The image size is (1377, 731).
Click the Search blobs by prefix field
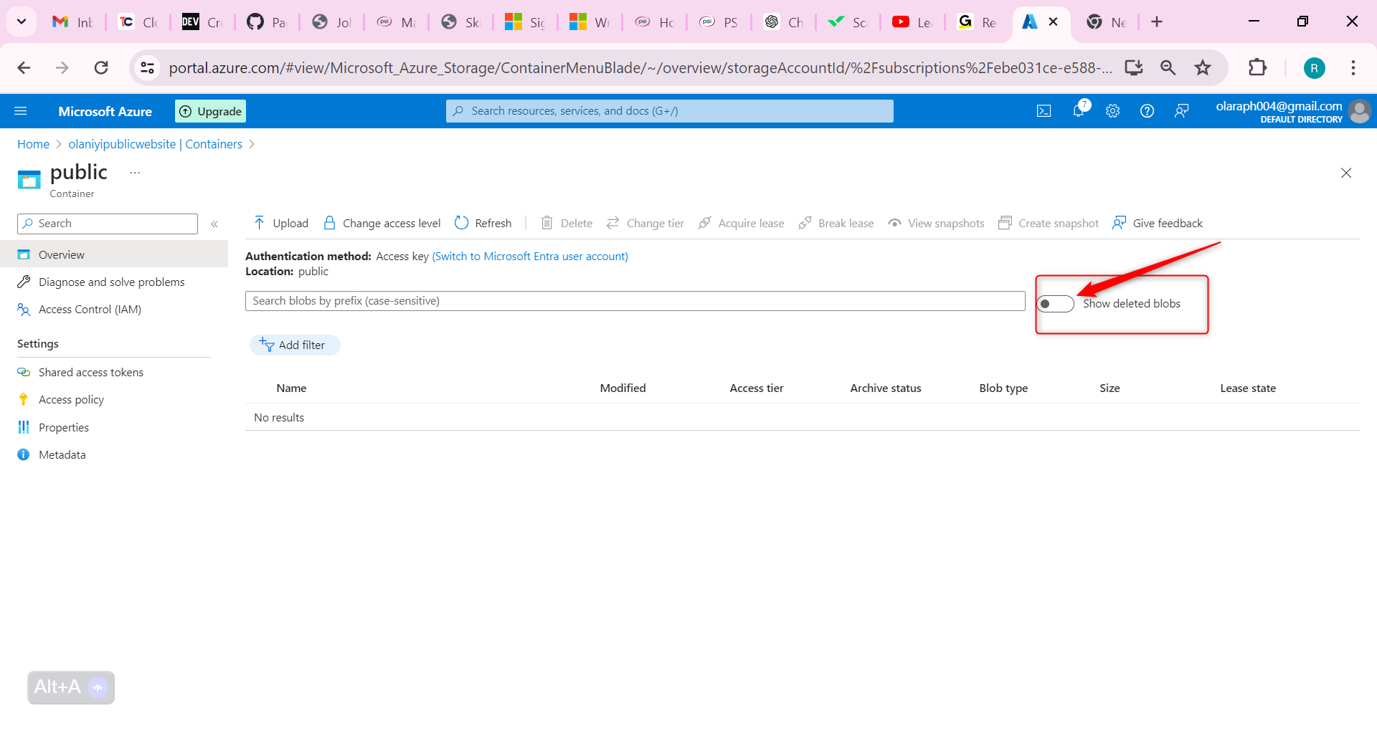click(635, 301)
